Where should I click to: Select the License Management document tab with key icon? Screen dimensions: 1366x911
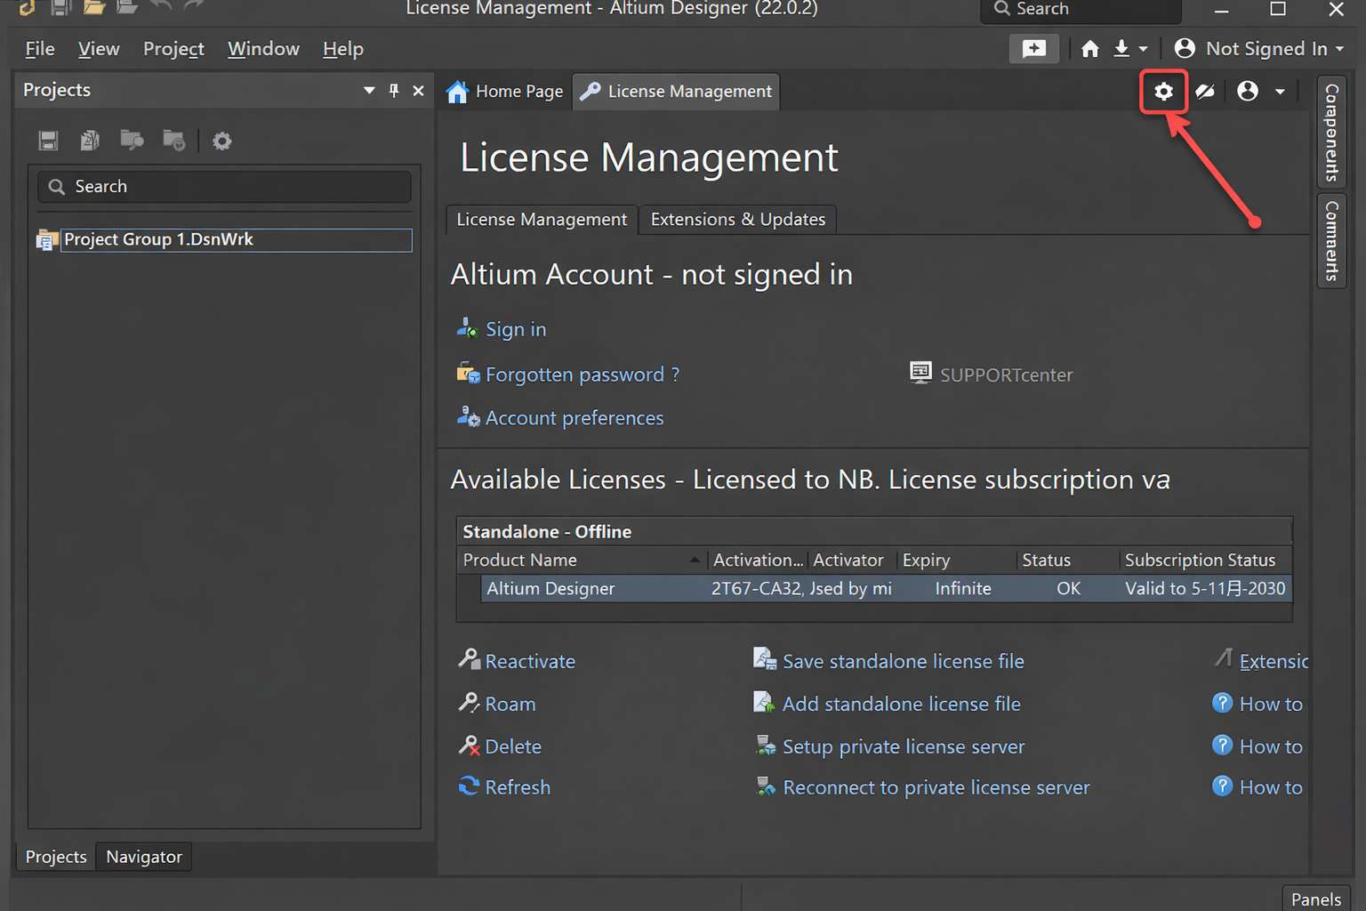point(676,92)
